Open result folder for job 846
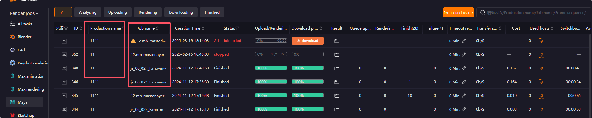This screenshot has width=592, height=118. click(337, 82)
